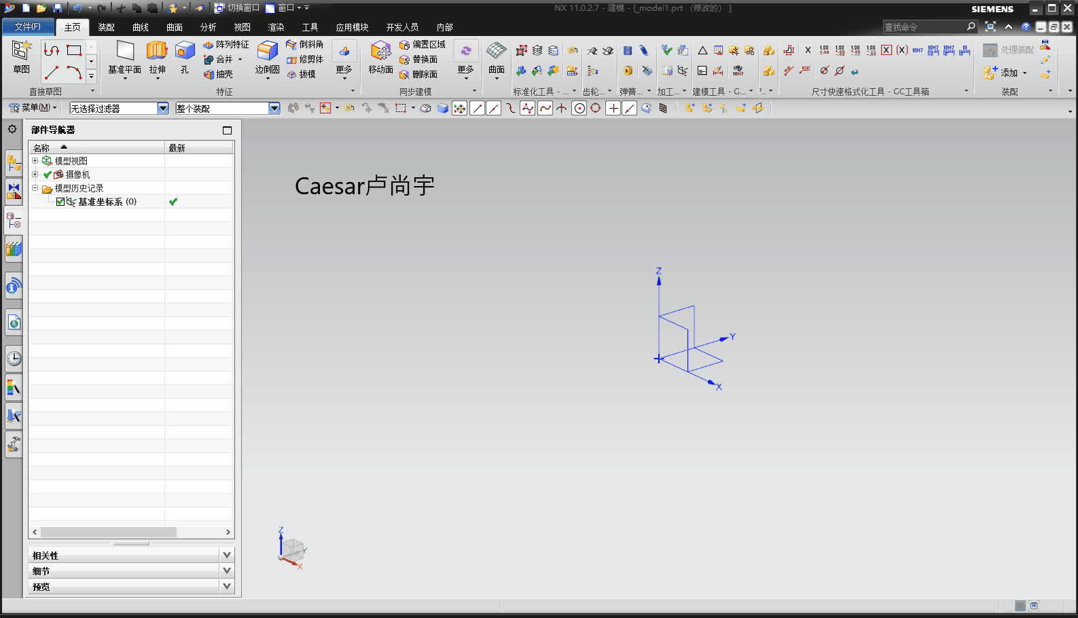Switch to the 分析 ribbon tab

(209, 27)
